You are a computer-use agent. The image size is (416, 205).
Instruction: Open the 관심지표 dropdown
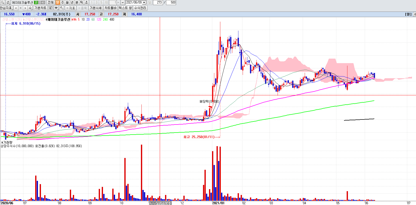6,8
